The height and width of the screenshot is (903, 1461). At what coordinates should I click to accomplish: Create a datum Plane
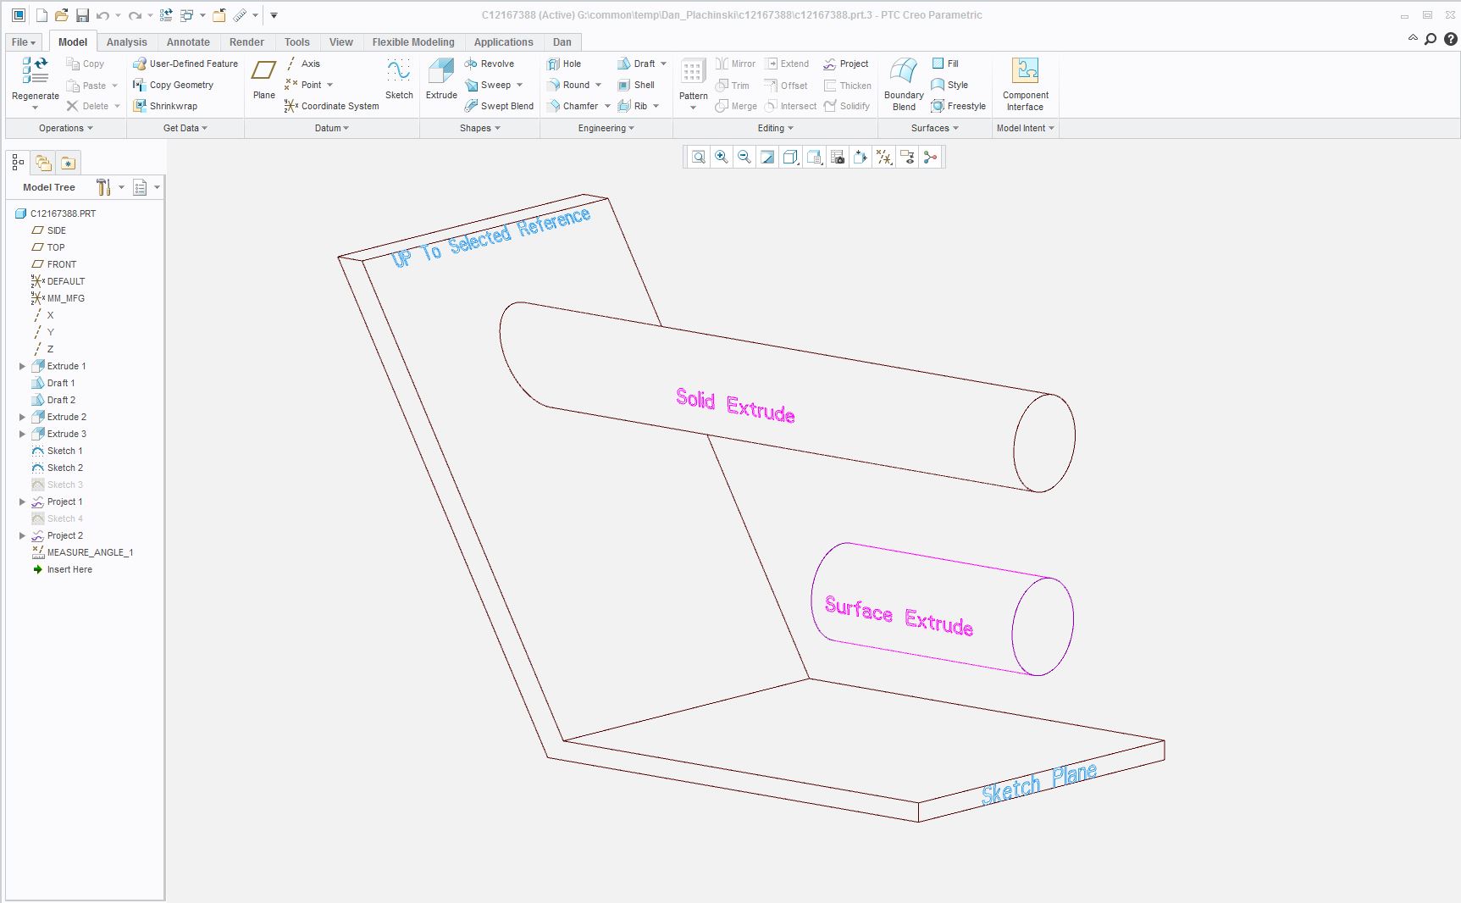tap(264, 79)
